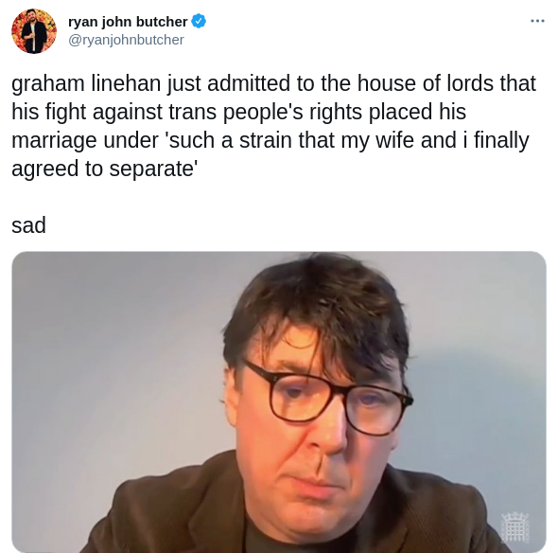Click the phrase "agreed to separate'"
Image resolution: width=558 pixels, height=553 pixels.
pyautogui.click(x=105, y=169)
